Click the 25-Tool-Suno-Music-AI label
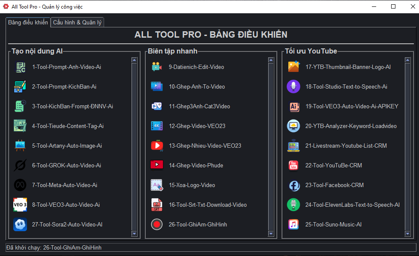Viewport: 419px width, 256px height. [333, 224]
